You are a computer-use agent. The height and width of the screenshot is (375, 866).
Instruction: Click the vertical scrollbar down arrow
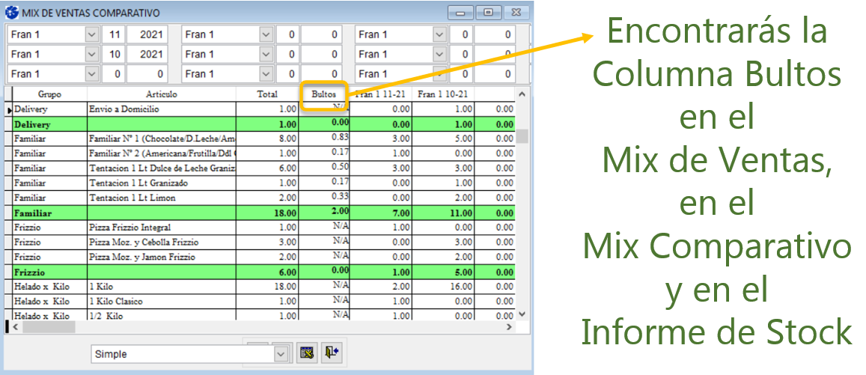click(522, 314)
